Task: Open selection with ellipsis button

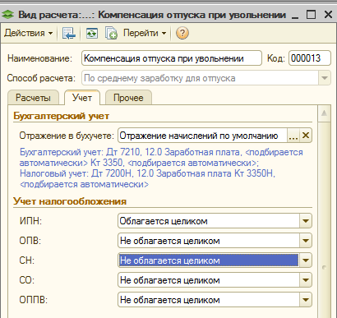Action: (293, 136)
